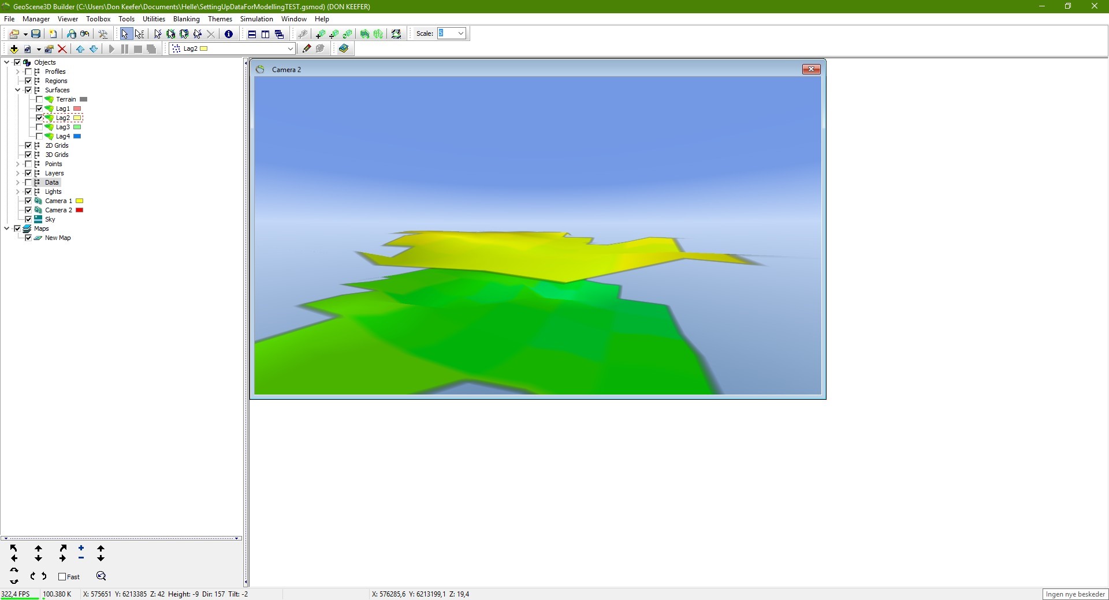The height and width of the screenshot is (600, 1109).
Task: Collapse the Surfaces tree node
Action: (x=18, y=90)
